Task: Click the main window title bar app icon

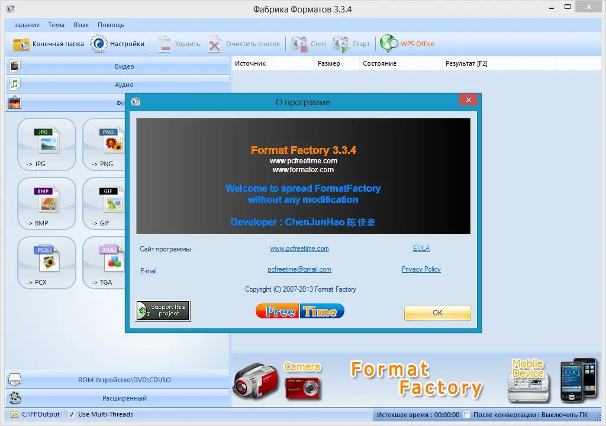Action: 11,8
